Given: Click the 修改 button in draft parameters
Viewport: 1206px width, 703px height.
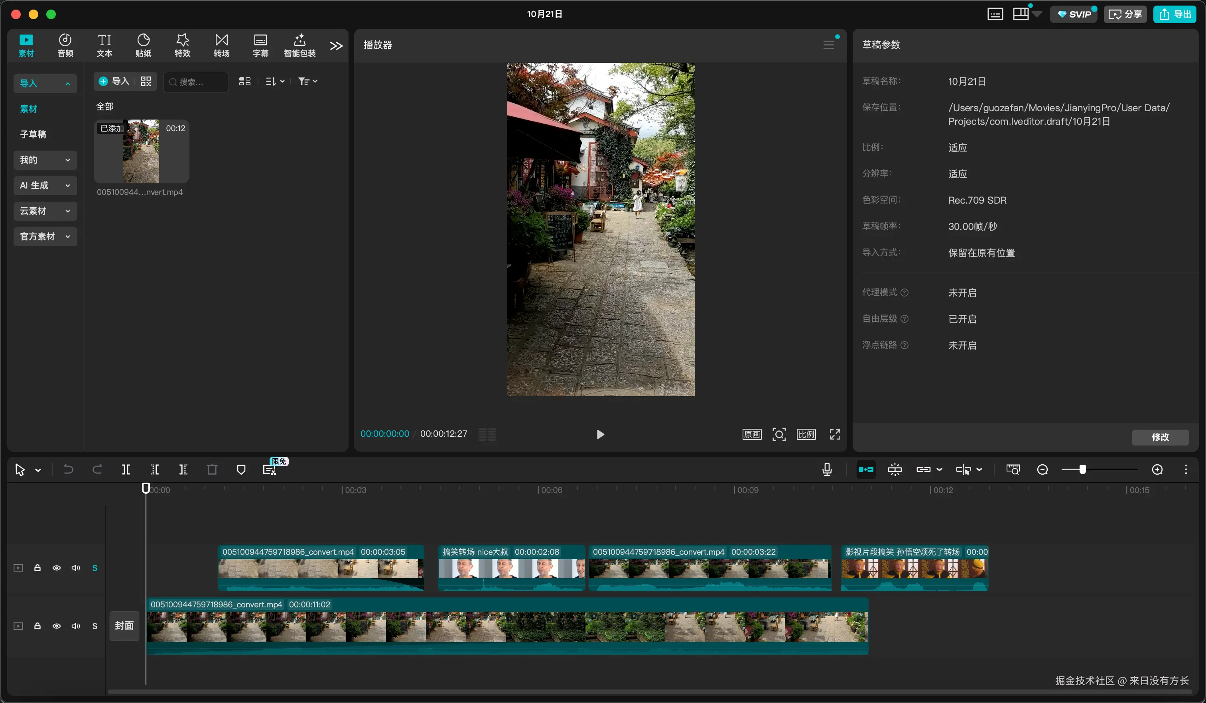Looking at the screenshot, I should tap(1160, 437).
